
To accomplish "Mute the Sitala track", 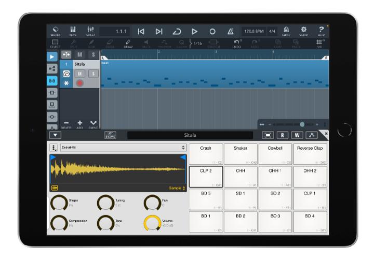I will click(x=79, y=74).
